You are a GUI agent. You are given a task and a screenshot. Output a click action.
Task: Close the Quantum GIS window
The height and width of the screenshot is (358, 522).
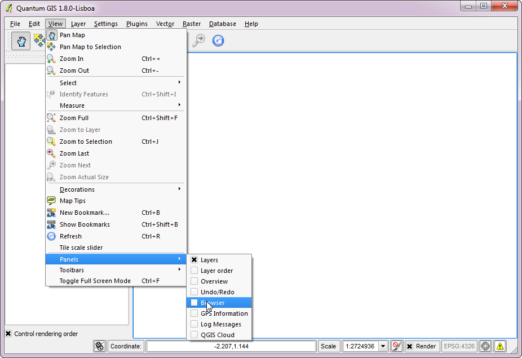pyautogui.click(x=505, y=6)
